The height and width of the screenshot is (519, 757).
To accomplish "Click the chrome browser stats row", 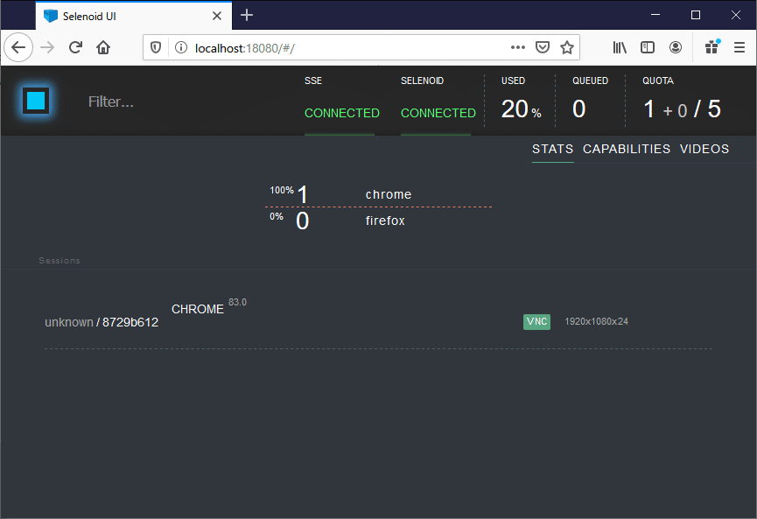I will click(378, 194).
